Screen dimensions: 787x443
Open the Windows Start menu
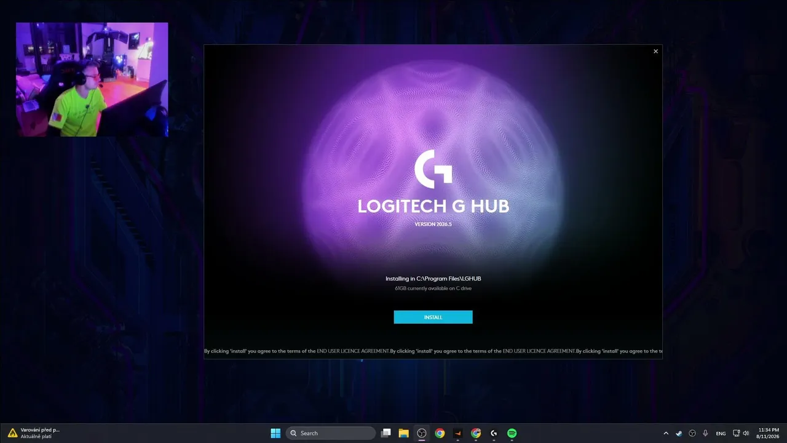tap(275, 433)
